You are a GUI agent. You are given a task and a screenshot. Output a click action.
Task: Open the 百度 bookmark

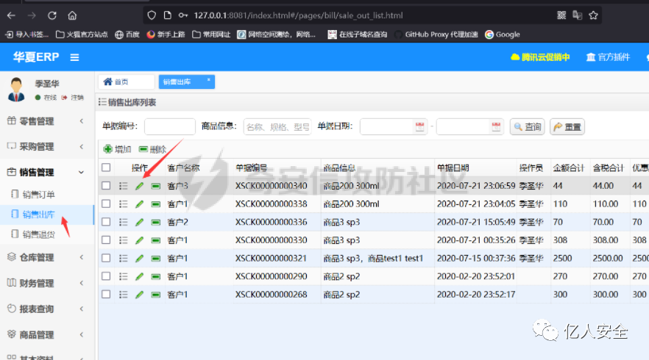click(x=127, y=35)
